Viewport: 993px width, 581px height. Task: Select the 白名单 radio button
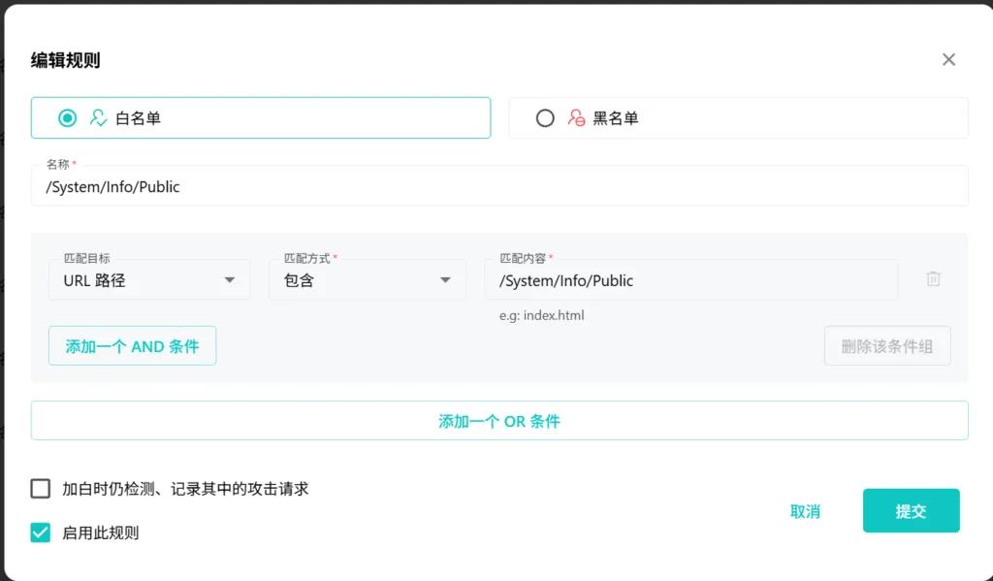(67, 118)
